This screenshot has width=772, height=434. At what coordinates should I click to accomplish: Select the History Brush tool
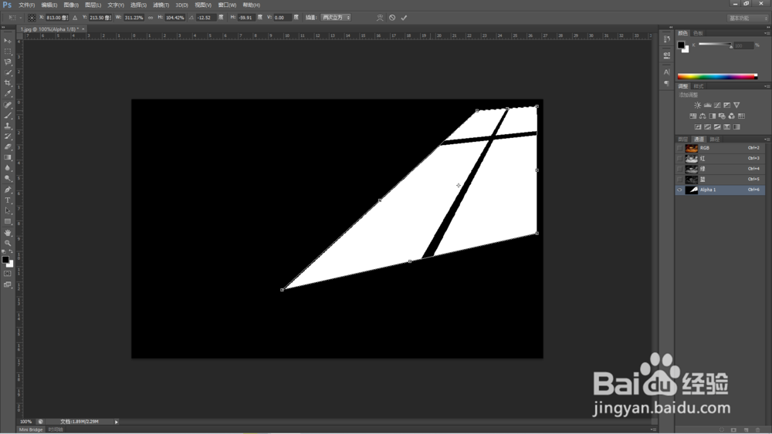click(8, 136)
